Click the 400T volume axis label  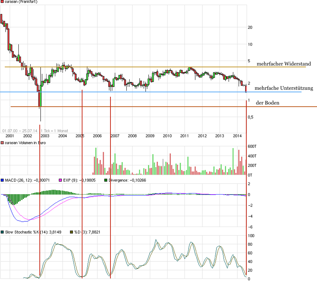pos(252,156)
